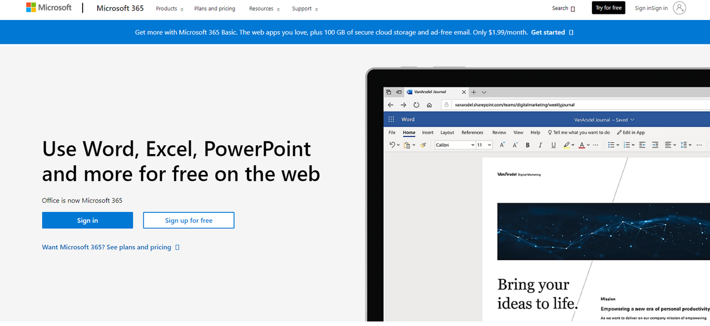The width and height of the screenshot is (710, 326).
Task: Click the browser Home icon in laptop
Action: (x=429, y=105)
